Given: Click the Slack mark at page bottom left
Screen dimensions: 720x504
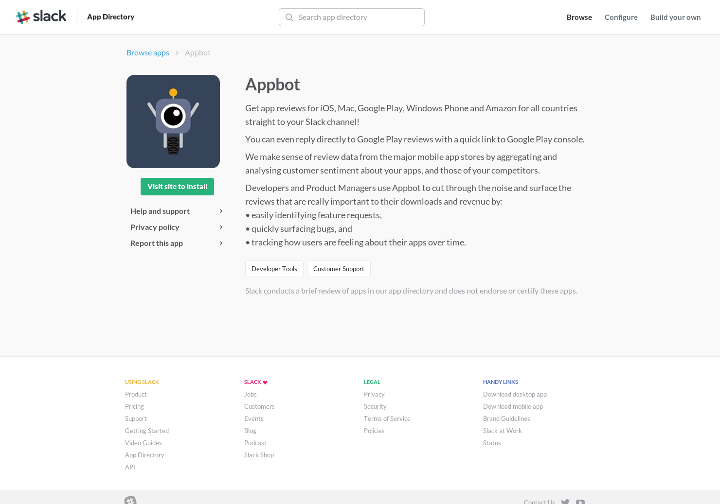Looking at the screenshot, I should [130, 501].
